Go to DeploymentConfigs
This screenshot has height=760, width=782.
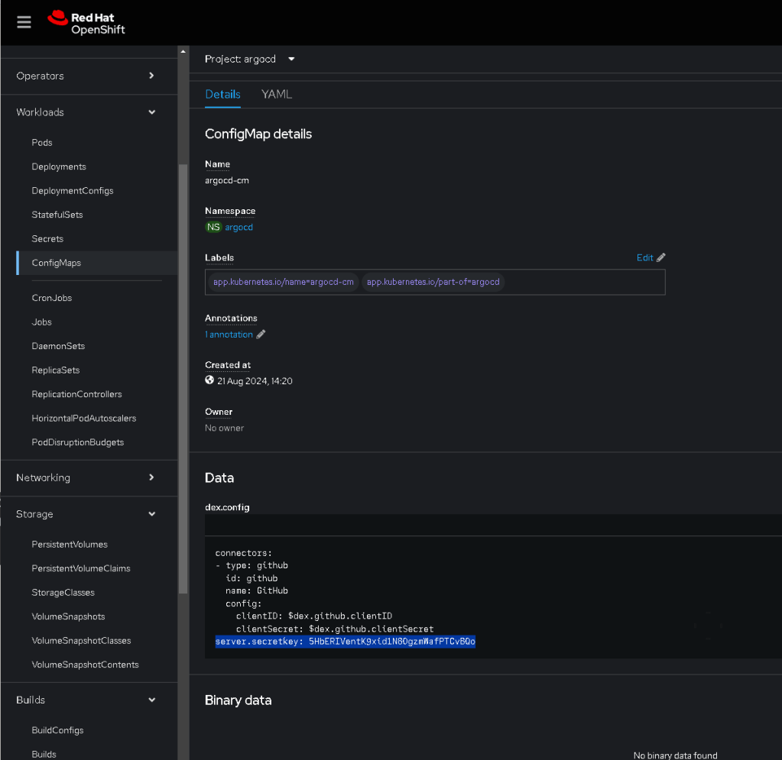(73, 191)
